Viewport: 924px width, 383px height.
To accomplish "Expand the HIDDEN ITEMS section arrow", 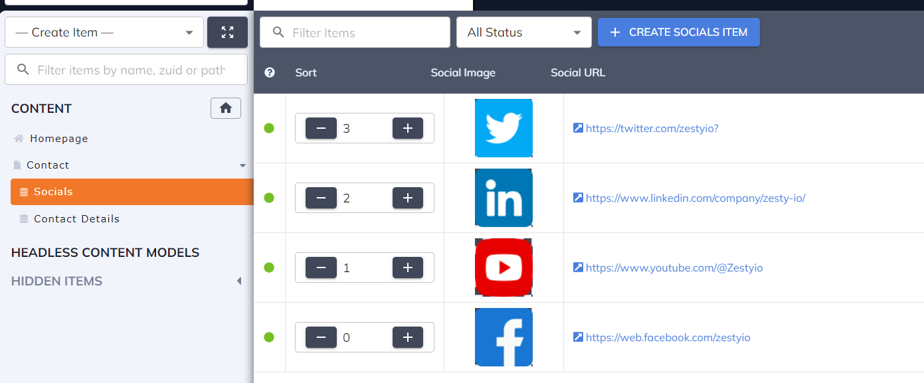I will click(239, 281).
